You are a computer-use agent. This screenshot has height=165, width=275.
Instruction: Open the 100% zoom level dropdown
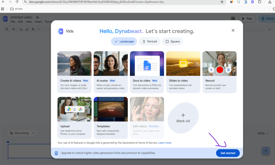[263, 133]
